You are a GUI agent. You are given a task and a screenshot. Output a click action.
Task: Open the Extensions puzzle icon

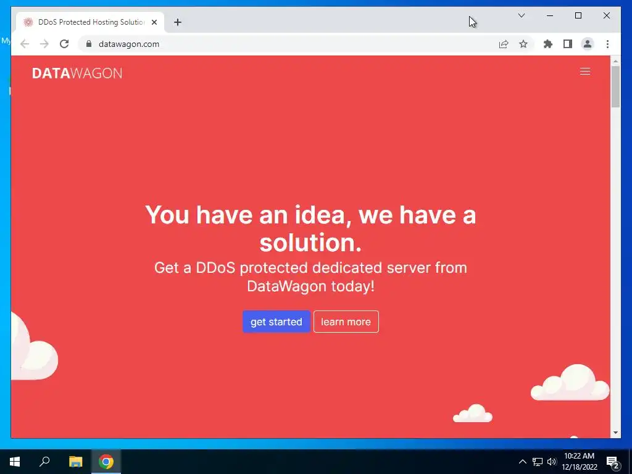pos(548,44)
